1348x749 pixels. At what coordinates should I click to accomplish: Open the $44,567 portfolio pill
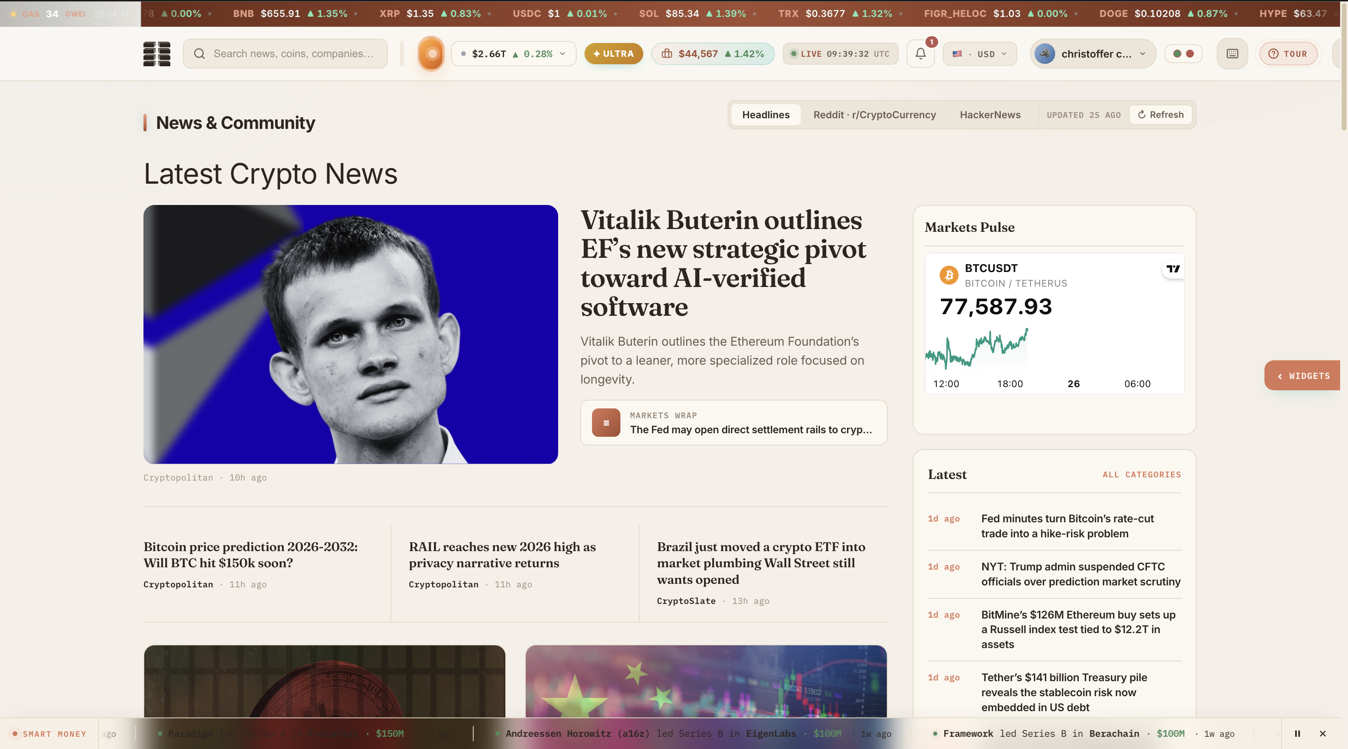pos(712,54)
